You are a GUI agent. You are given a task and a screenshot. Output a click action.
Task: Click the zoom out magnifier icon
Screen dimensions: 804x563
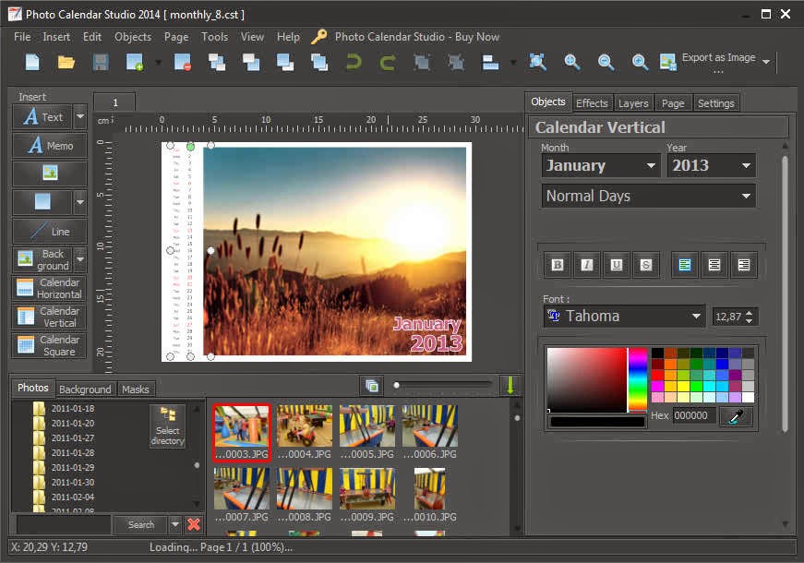pos(606,62)
